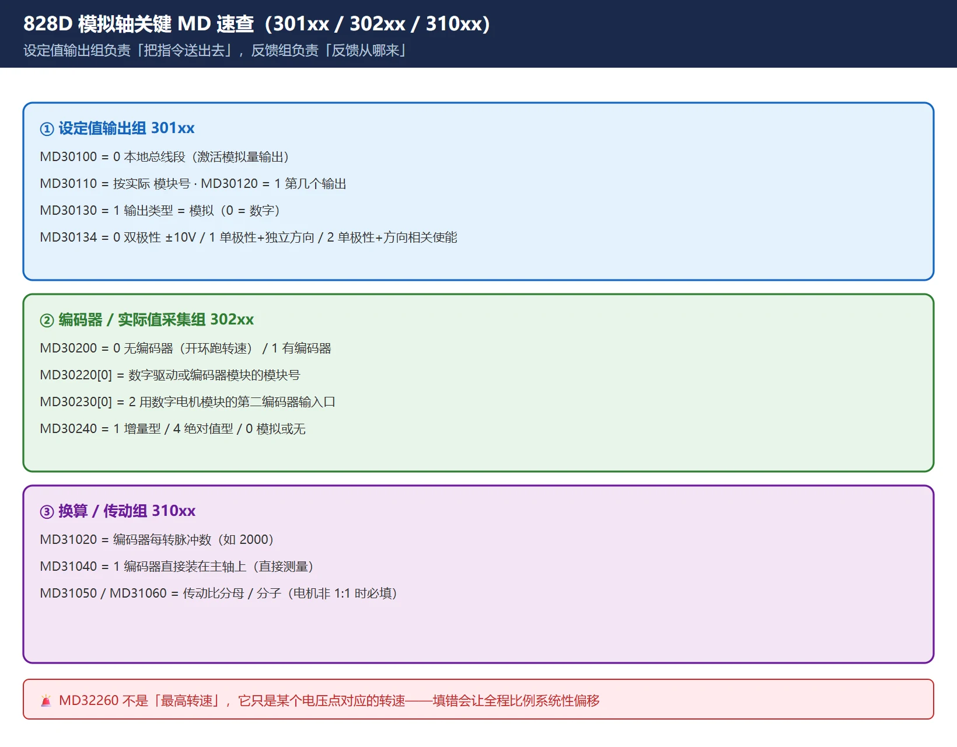Viewport: 957px width, 747px height.
Task: Click the line 'MD30130 = 1 输出类型'
Action: [x=160, y=211]
